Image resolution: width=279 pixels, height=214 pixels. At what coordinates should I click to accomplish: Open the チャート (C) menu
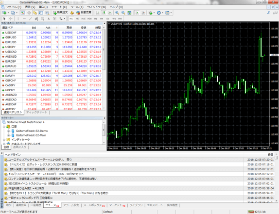coord(59,7)
